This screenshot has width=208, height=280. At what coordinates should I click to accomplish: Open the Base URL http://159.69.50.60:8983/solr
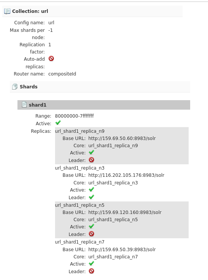[x=122, y=138]
